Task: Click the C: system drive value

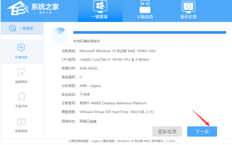Action: (81, 77)
